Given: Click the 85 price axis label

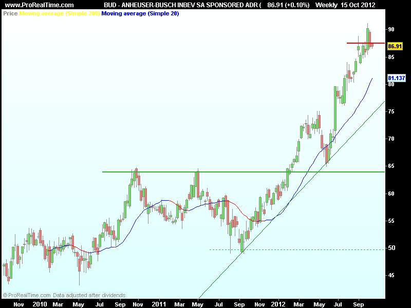Looking at the screenshot, I should pyautogui.click(x=391, y=57).
